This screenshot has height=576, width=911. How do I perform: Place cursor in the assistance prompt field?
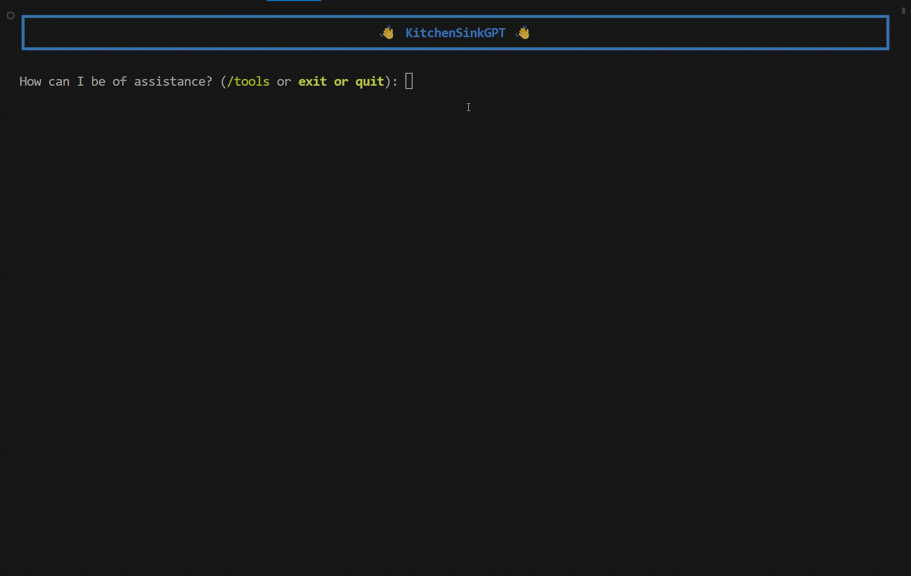[x=409, y=81]
